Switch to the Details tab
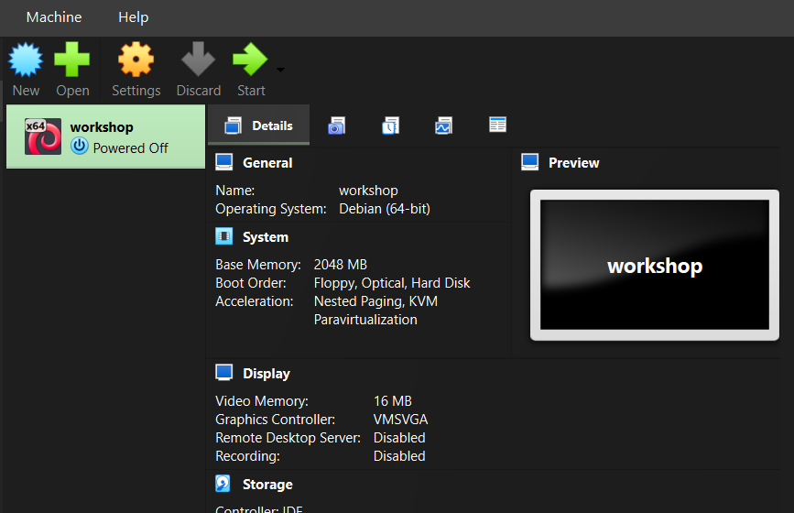The image size is (794, 513). click(259, 126)
